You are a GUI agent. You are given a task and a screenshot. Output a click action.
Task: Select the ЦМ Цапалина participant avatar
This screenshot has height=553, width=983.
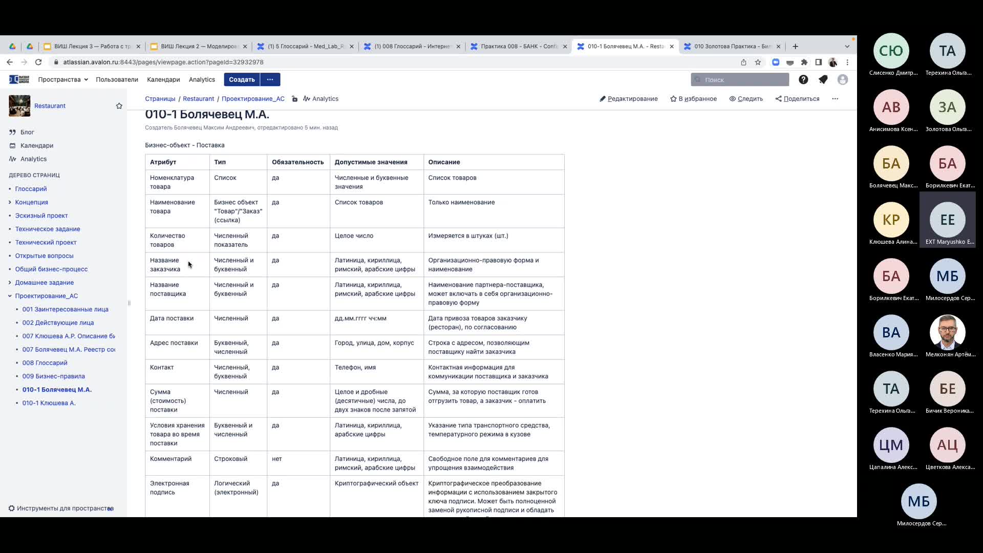coord(891,445)
